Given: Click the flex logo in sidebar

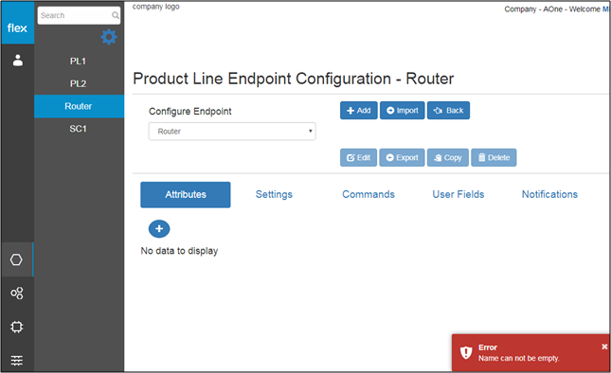Looking at the screenshot, I should 17,27.
